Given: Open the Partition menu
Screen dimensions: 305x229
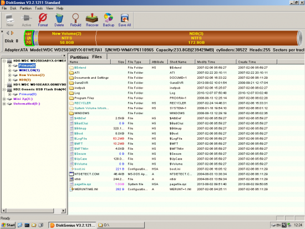Looking at the screenshot, I should coord(26,8).
